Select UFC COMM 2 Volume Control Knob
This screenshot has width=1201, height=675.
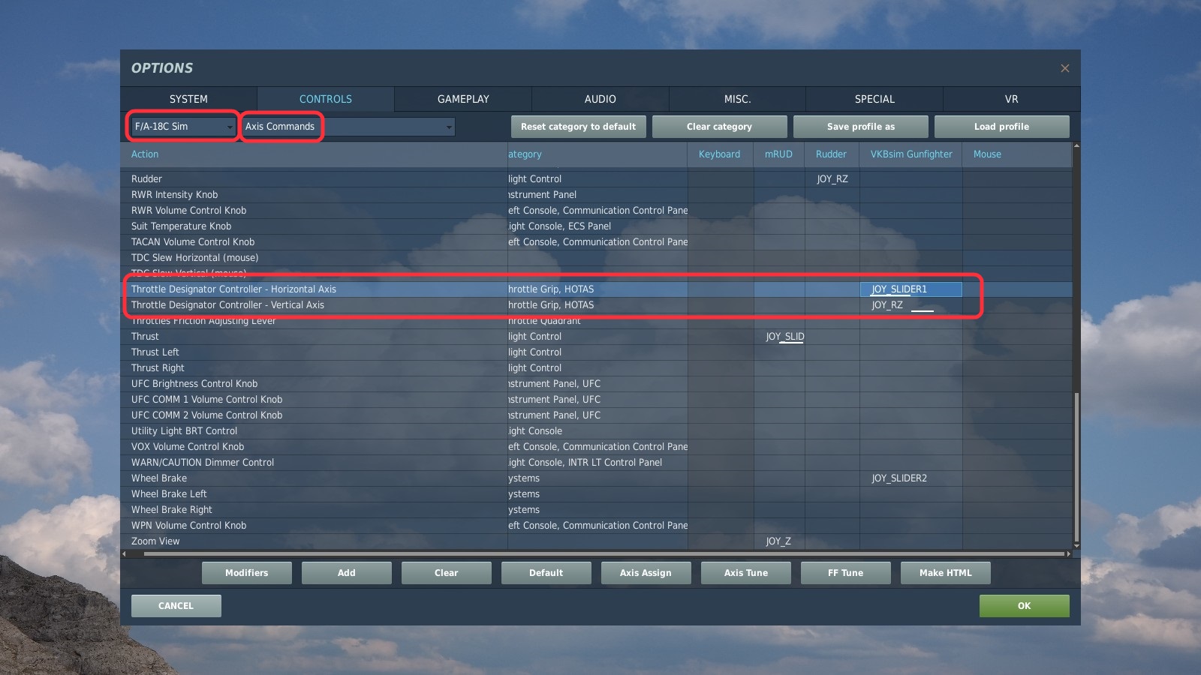[x=597, y=415]
